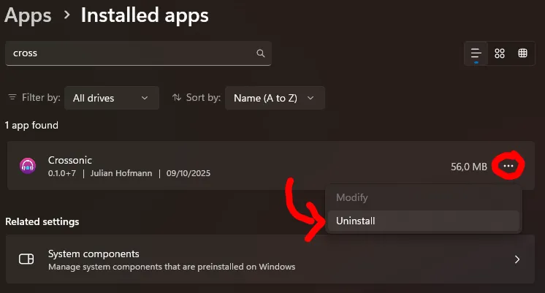Click the '1 app found' label
Image resolution: width=545 pixels, height=293 pixels.
click(x=31, y=125)
